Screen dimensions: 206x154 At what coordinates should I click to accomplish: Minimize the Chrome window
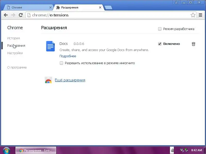tap(184, 2)
